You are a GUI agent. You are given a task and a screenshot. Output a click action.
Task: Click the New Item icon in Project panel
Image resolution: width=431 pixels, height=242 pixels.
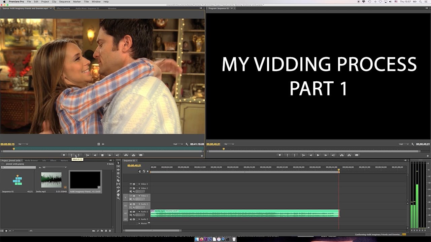coord(106,231)
